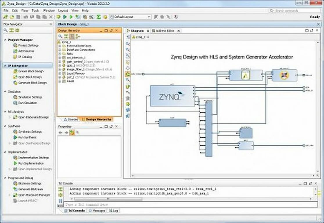Click the back arrow in the Properties panel
This screenshot has height=223, width=324.
click(60, 132)
